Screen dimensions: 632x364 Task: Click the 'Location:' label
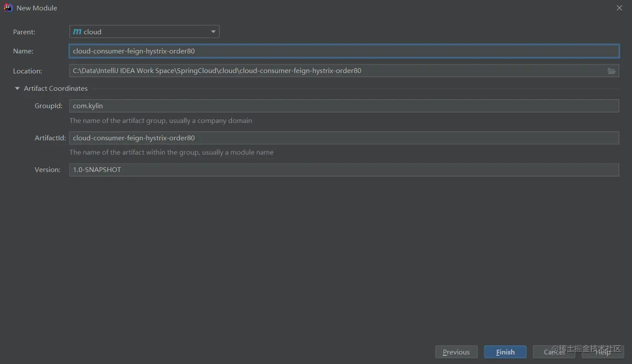point(28,71)
